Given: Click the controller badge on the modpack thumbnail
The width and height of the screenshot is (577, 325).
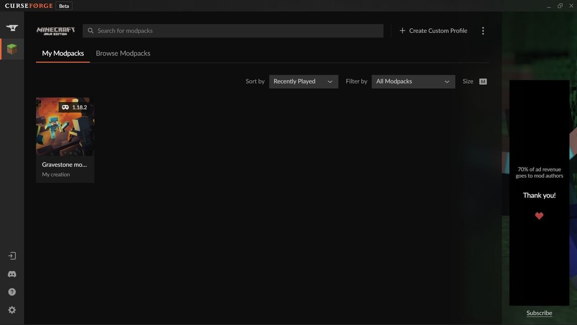Looking at the screenshot, I should (64, 107).
